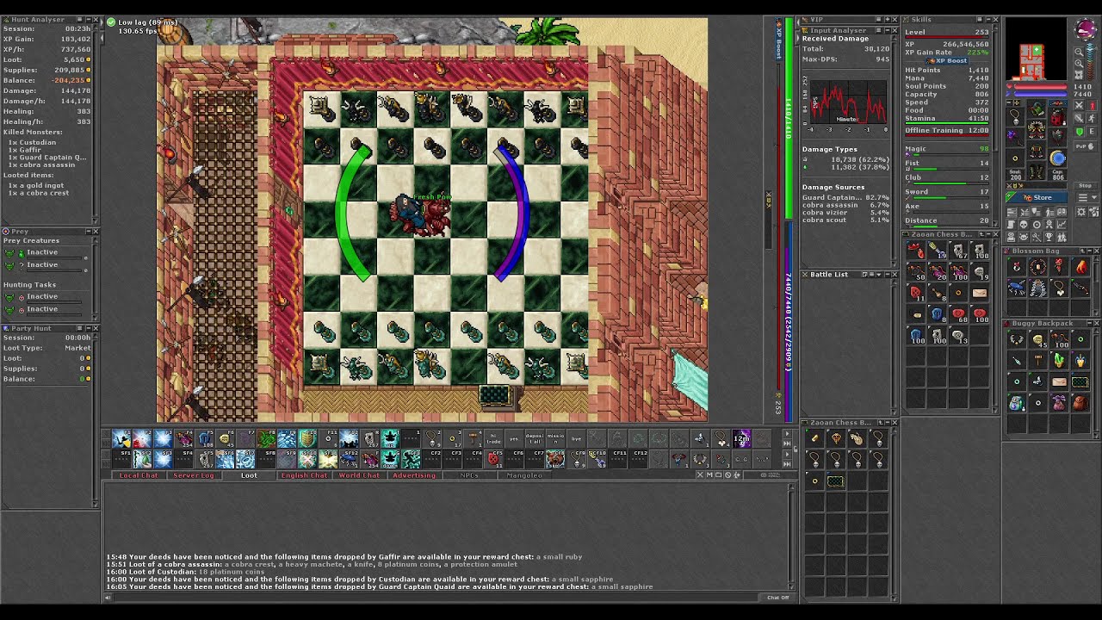Open the Store button
Viewport: 1102px width, 620px height.
point(1037,197)
